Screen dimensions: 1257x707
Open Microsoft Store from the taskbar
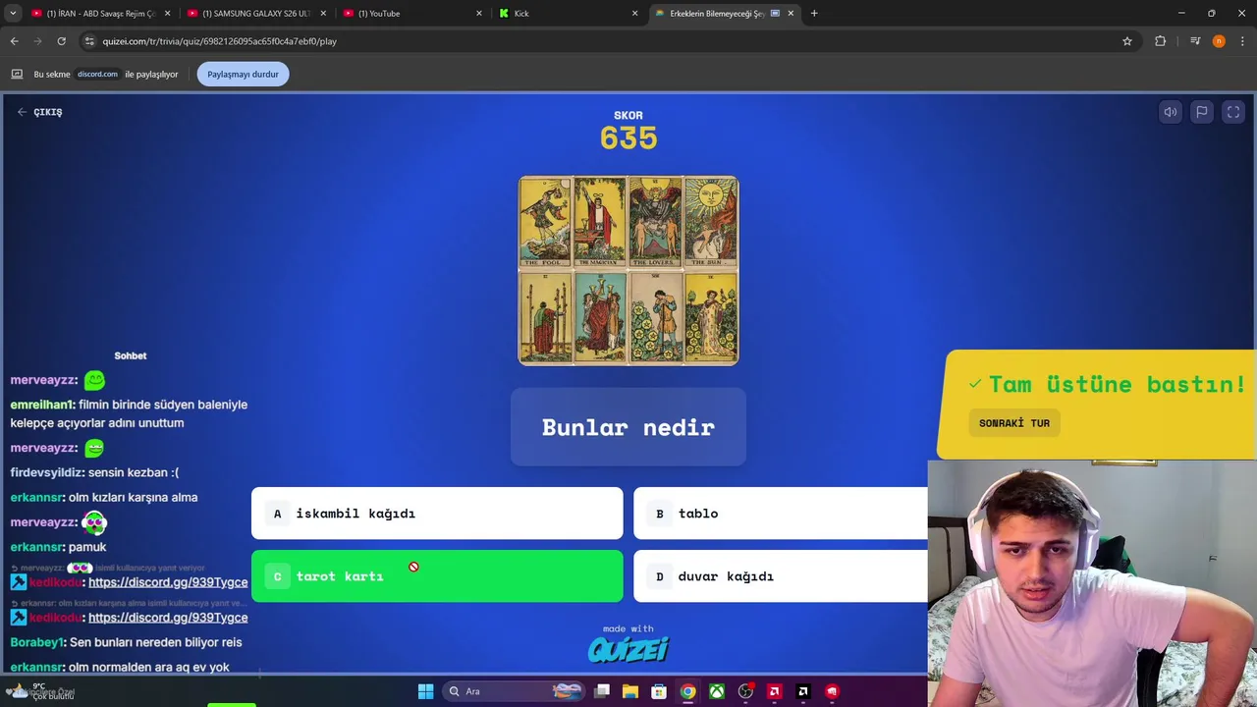pyautogui.click(x=659, y=691)
